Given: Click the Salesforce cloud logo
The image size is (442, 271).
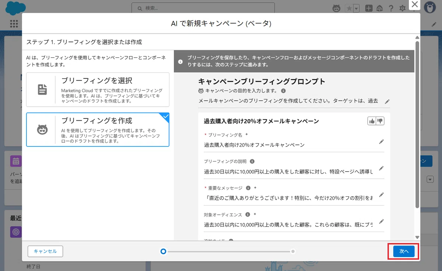Looking at the screenshot, I should pyautogui.click(x=15, y=7).
